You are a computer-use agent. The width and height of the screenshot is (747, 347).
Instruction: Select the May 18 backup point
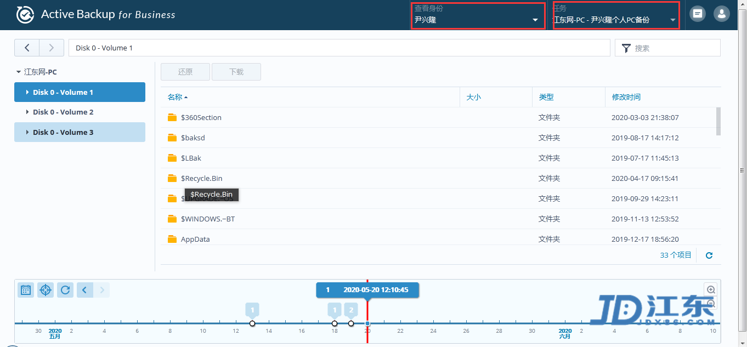335,323
